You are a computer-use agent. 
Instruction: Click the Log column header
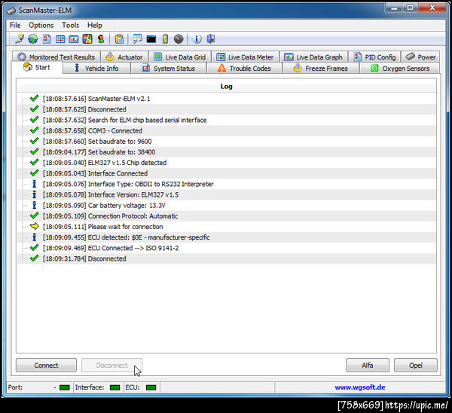click(x=226, y=86)
